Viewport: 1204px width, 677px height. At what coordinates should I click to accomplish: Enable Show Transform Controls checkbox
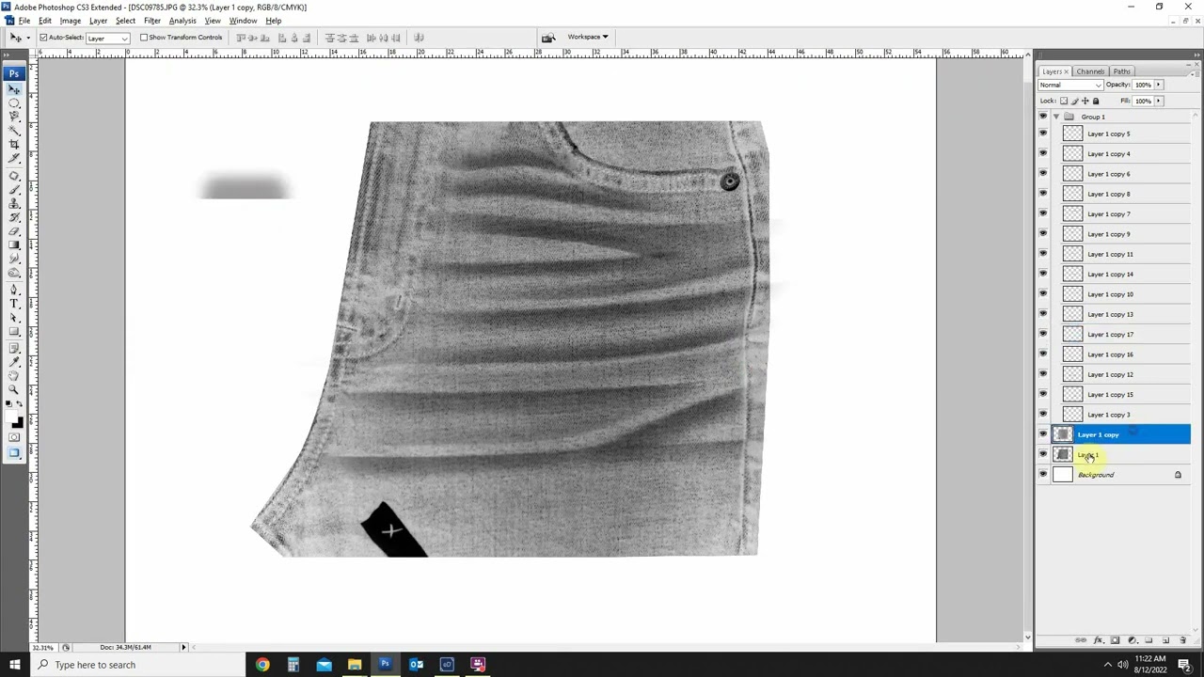pos(144,38)
